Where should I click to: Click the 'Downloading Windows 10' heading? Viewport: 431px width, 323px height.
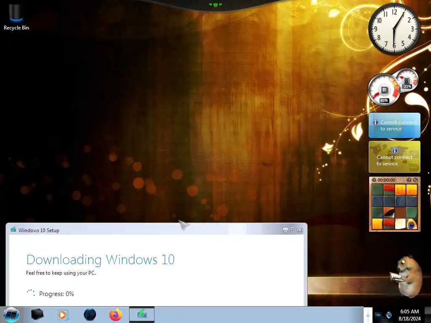pos(100,260)
